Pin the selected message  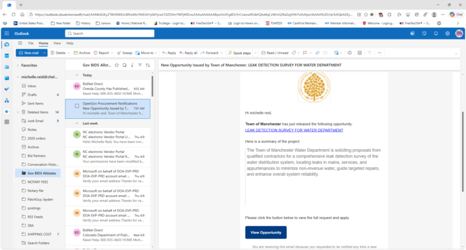(x=317, y=53)
